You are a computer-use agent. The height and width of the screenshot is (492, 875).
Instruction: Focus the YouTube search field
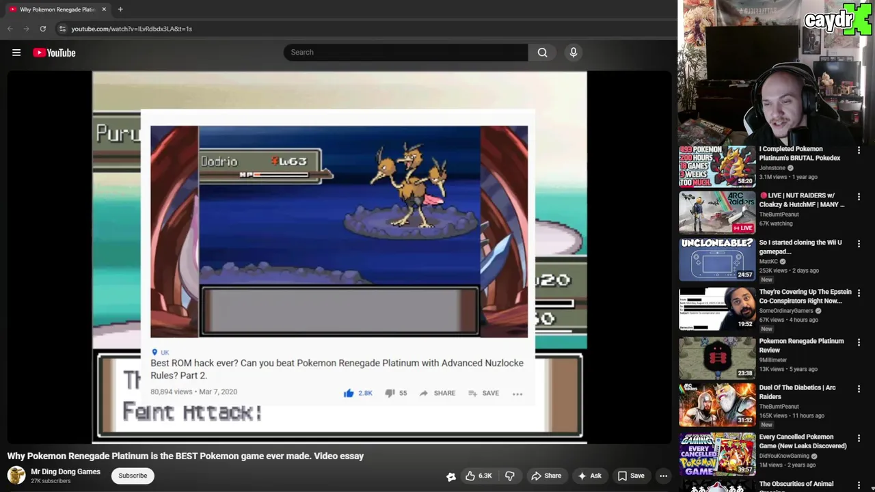pos(406,52)
